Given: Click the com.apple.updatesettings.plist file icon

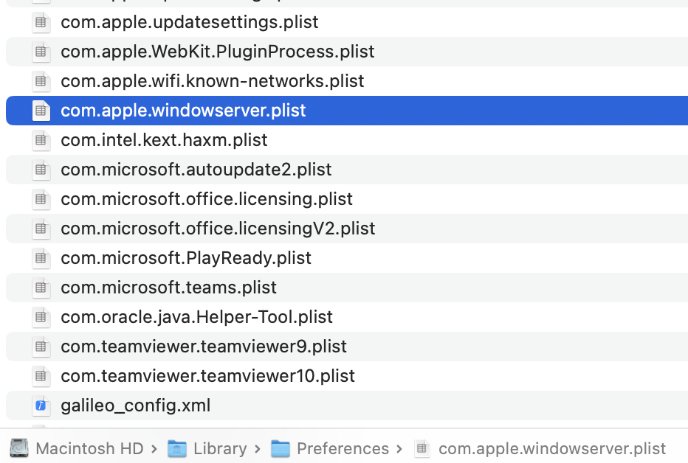Looking at the screenshot, I should pyautogui.click(x=41, y=22).
